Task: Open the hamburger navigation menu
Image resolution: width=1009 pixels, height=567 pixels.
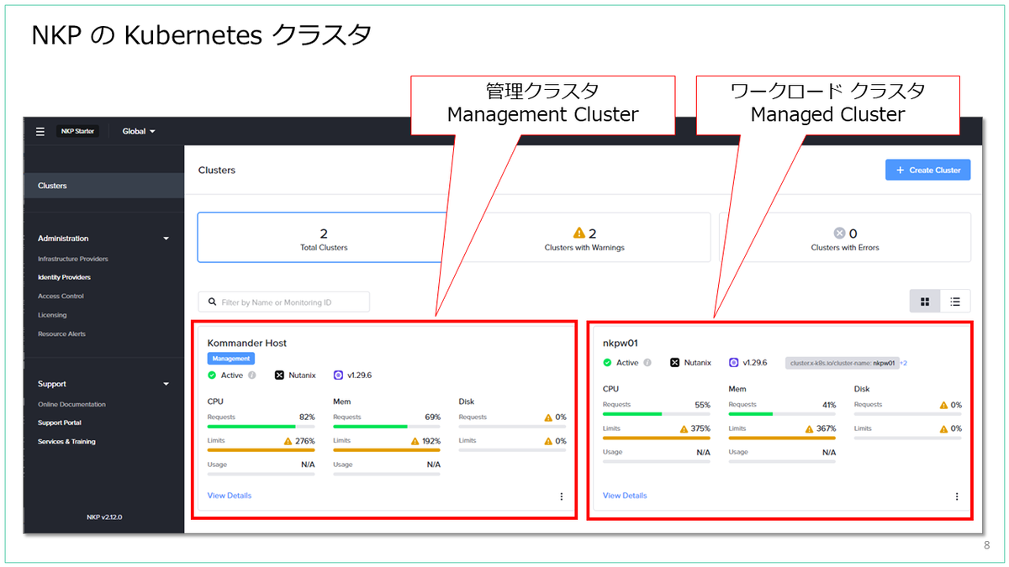Action: [x=40, y=131]
